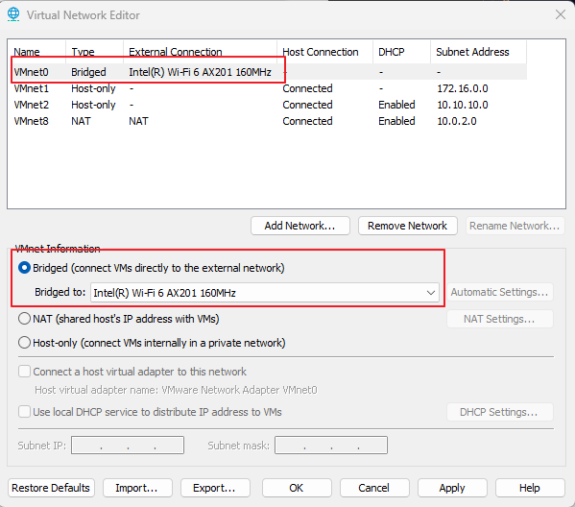
Task: Select the Host-only radio option
Action: pos(24,343)
